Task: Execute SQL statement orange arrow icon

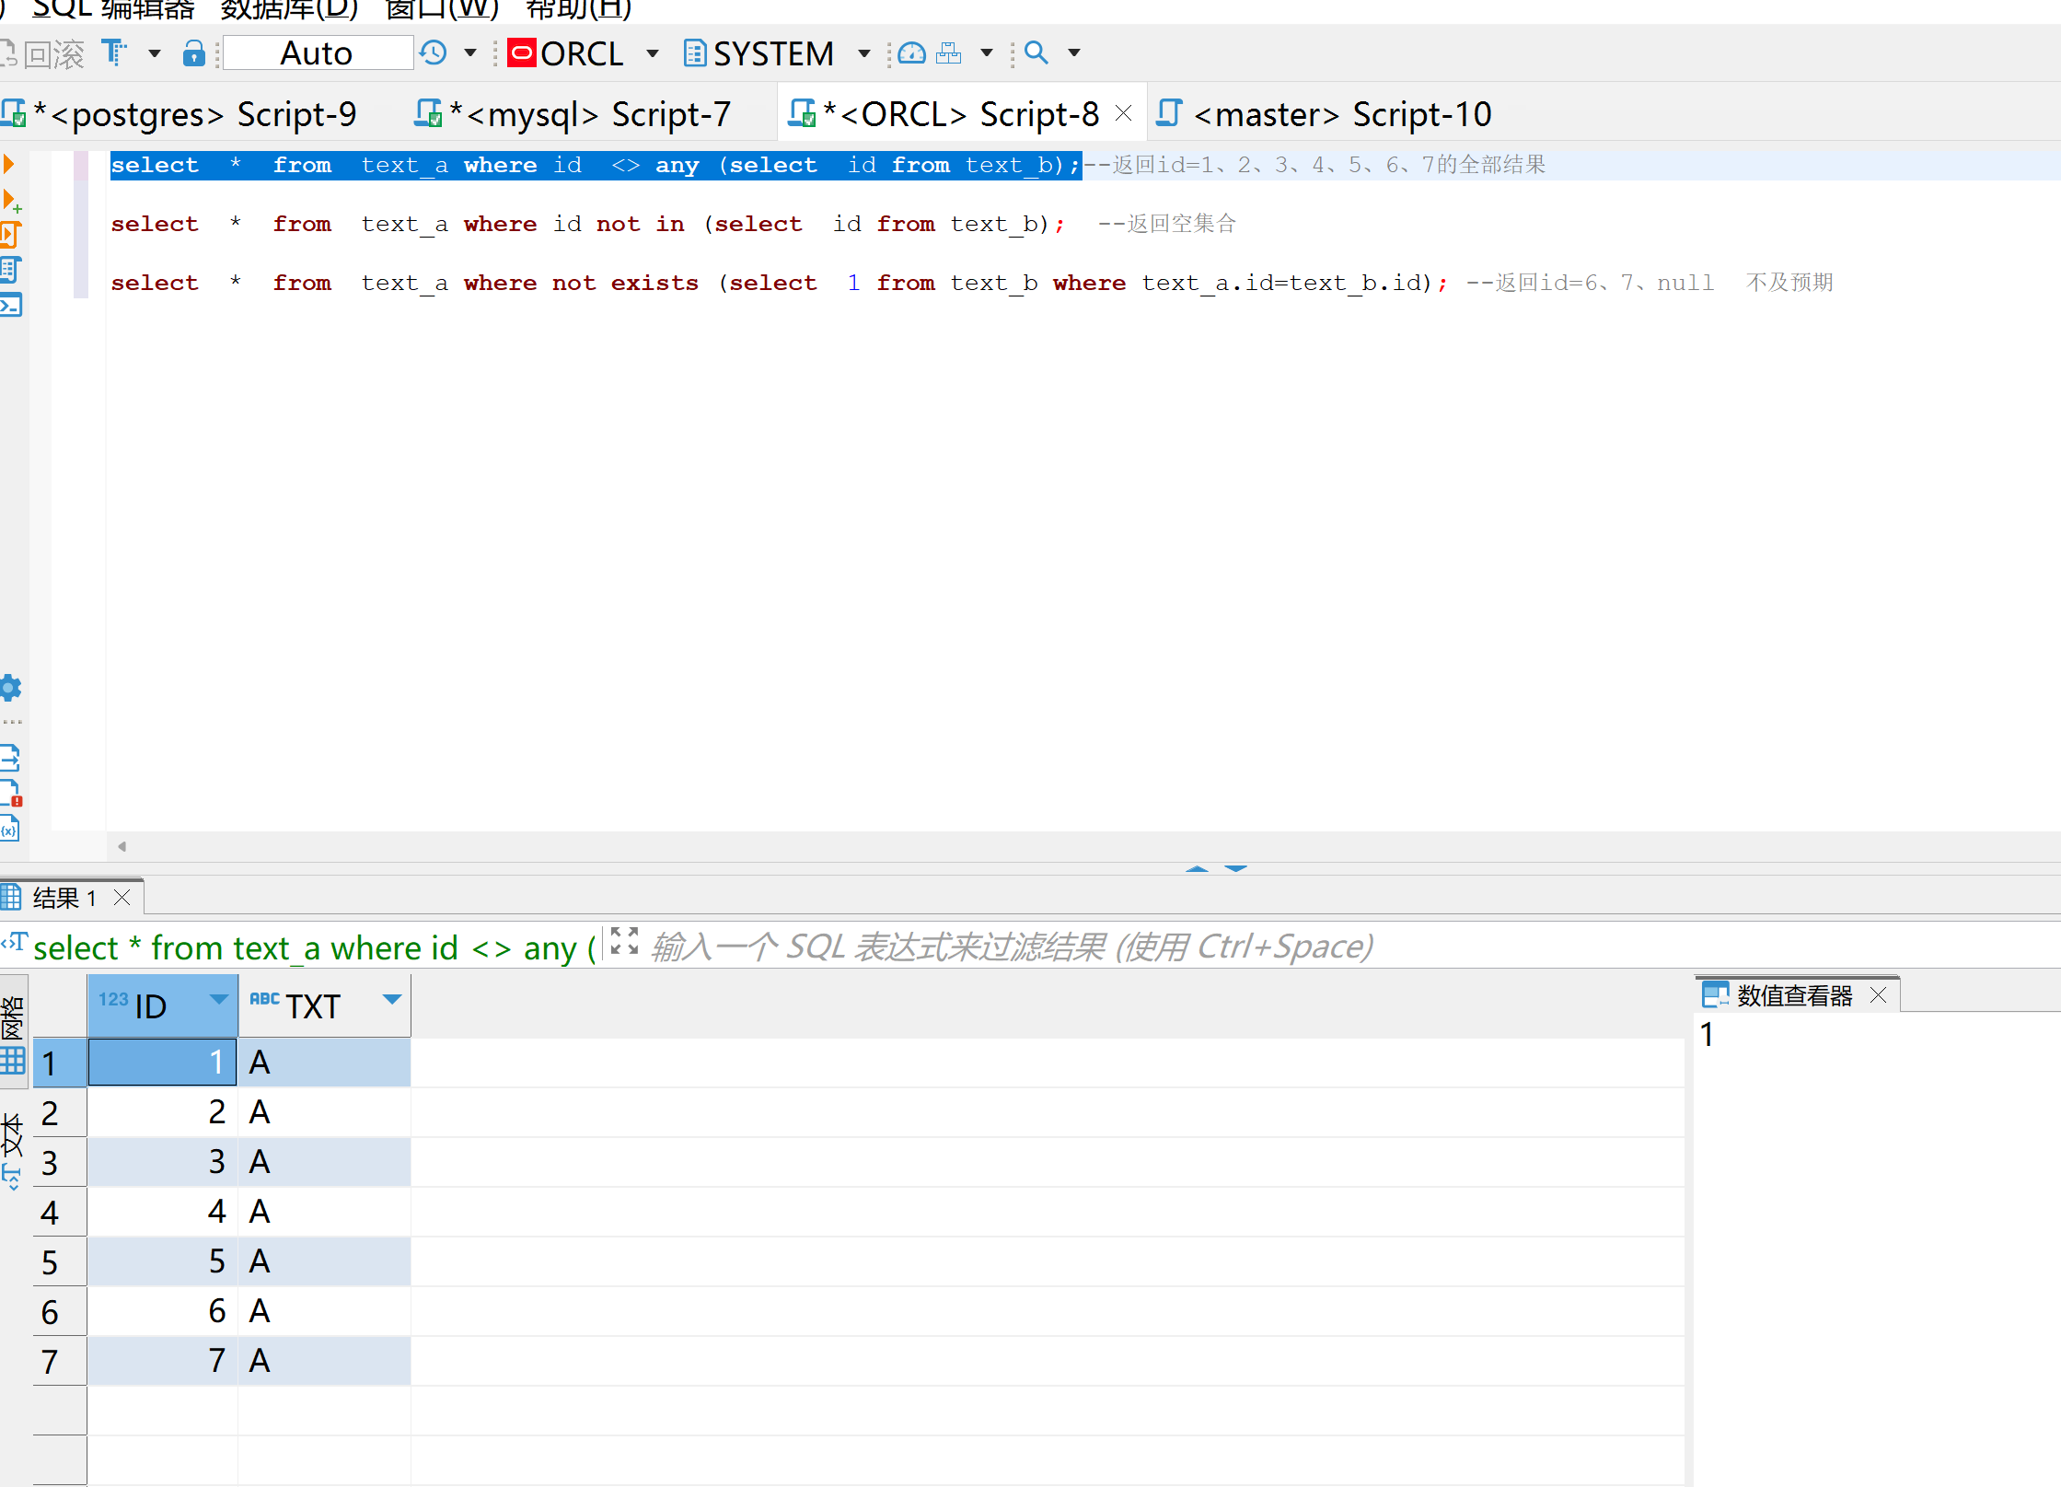Action: [9, 165]
